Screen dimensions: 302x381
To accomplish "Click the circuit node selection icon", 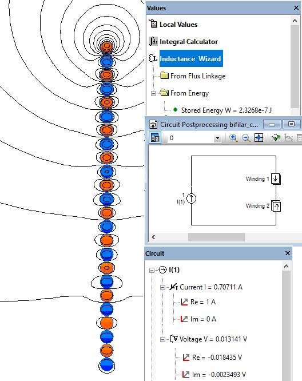I will pos(276,138).
